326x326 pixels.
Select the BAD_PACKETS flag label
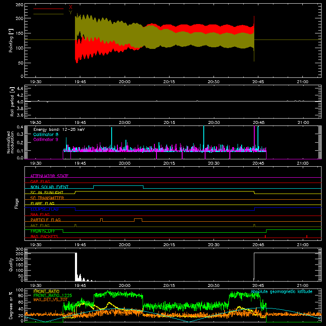[x=44, y=236]
